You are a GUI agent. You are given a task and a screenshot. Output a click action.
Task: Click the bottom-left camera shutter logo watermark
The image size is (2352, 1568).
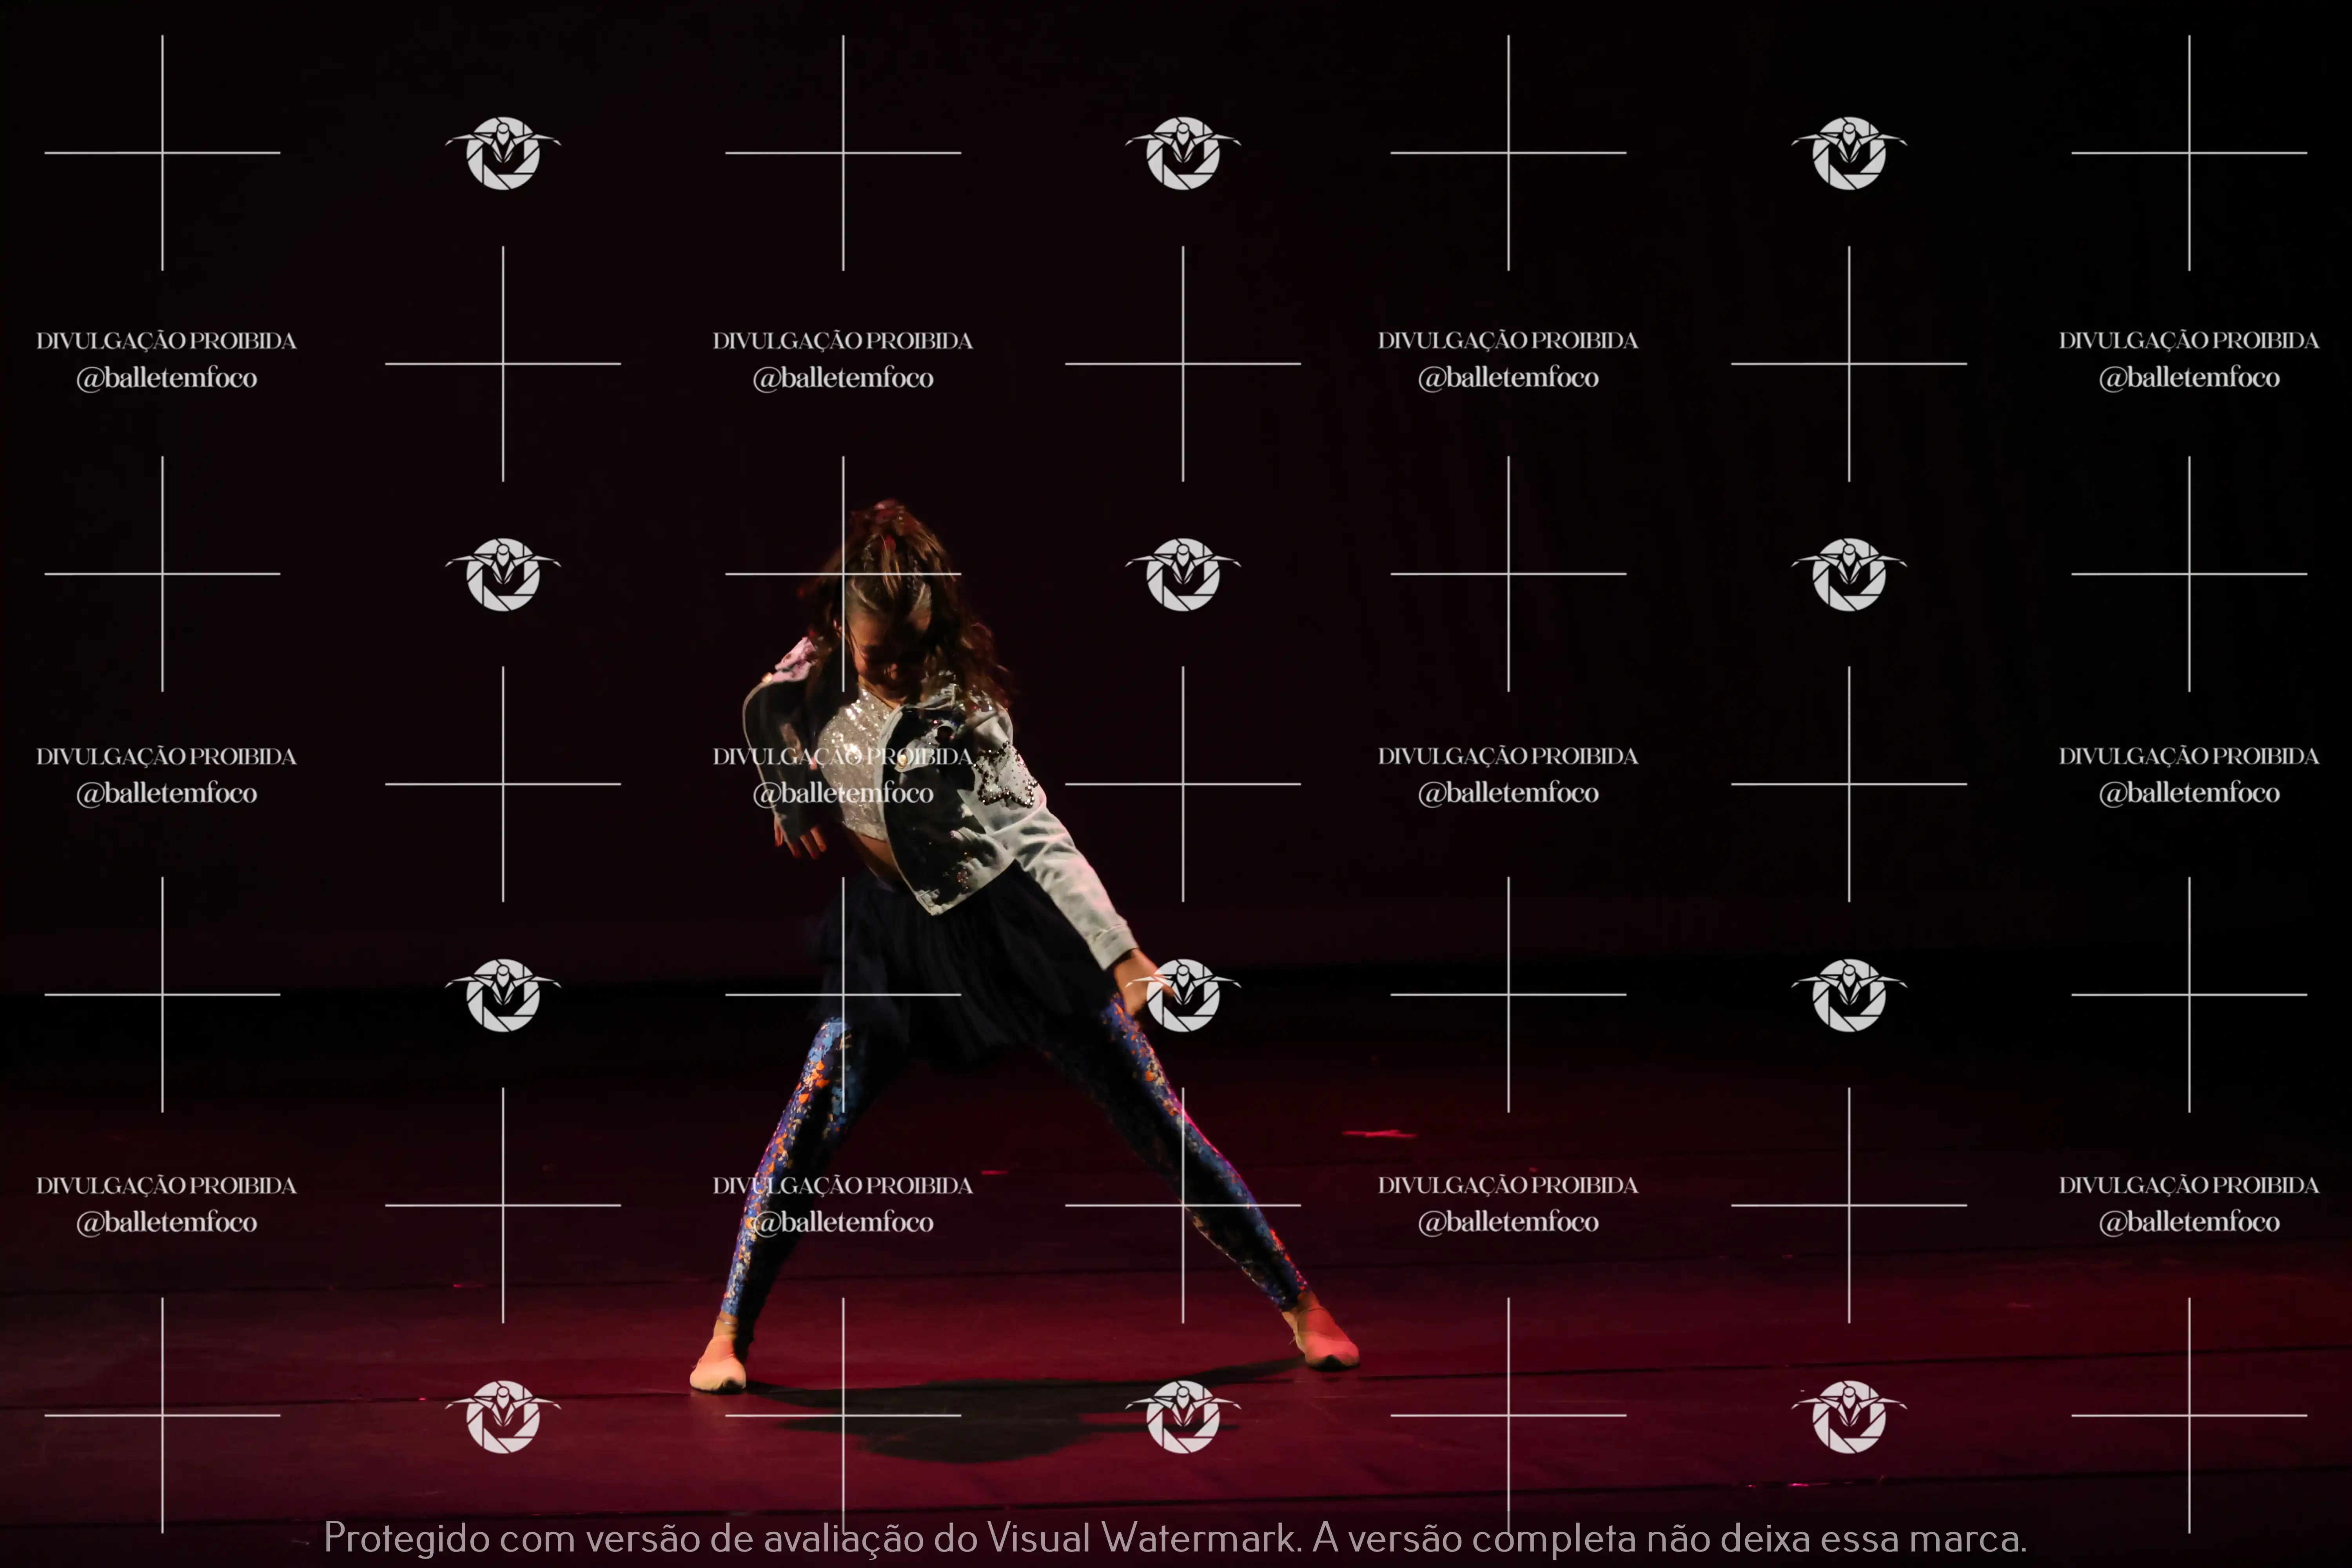[x=503, y=1416]
